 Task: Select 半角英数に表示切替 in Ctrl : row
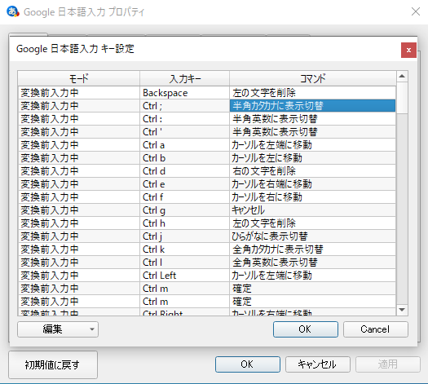coord(312,119)
